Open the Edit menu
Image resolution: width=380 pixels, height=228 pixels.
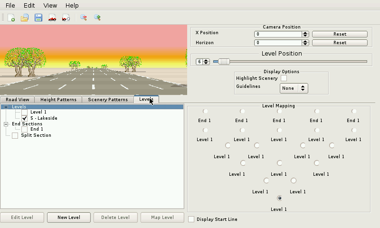pyautogui.click(x=29, y=5)
